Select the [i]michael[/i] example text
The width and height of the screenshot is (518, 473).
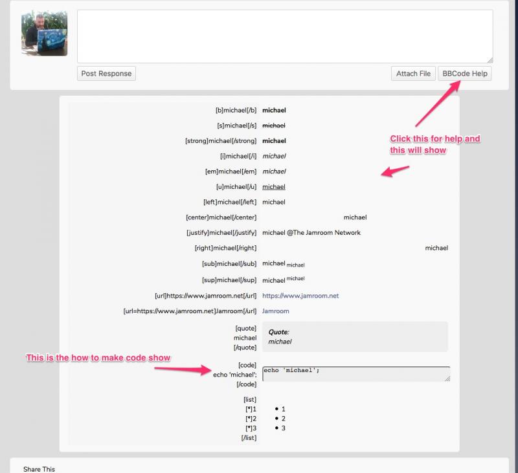pos(238,156)
